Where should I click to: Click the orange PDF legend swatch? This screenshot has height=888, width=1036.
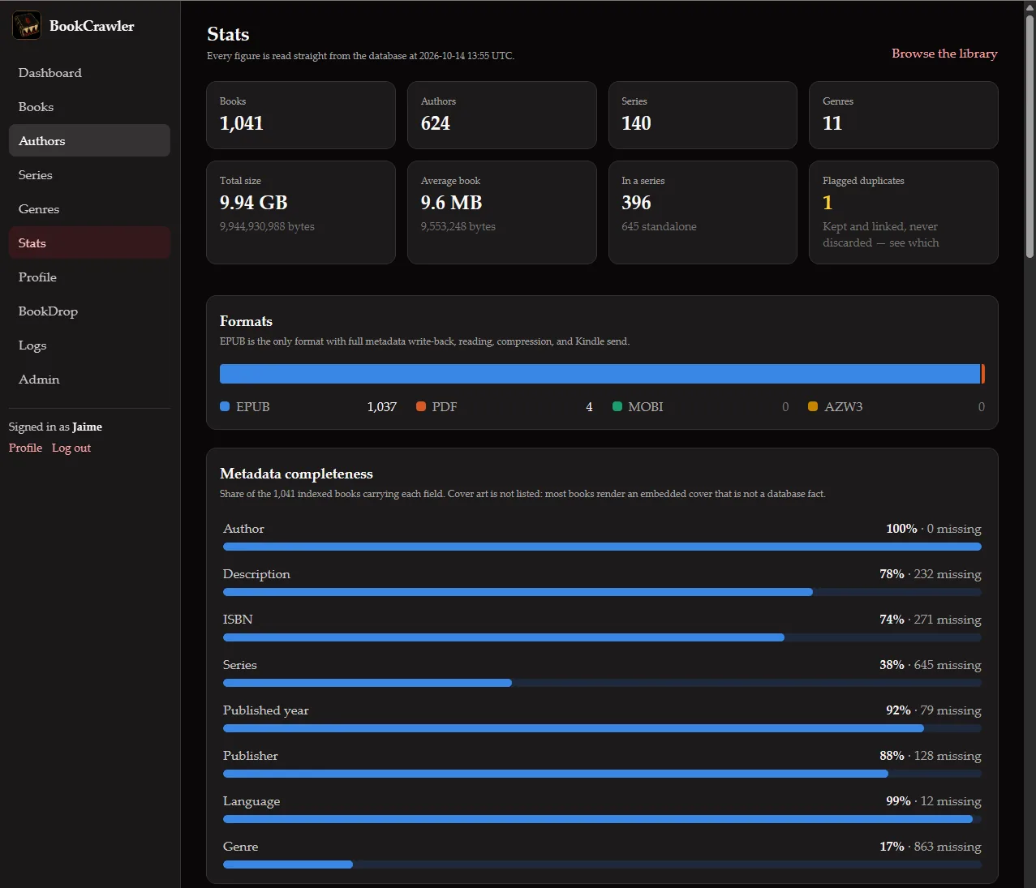[421, 406]
